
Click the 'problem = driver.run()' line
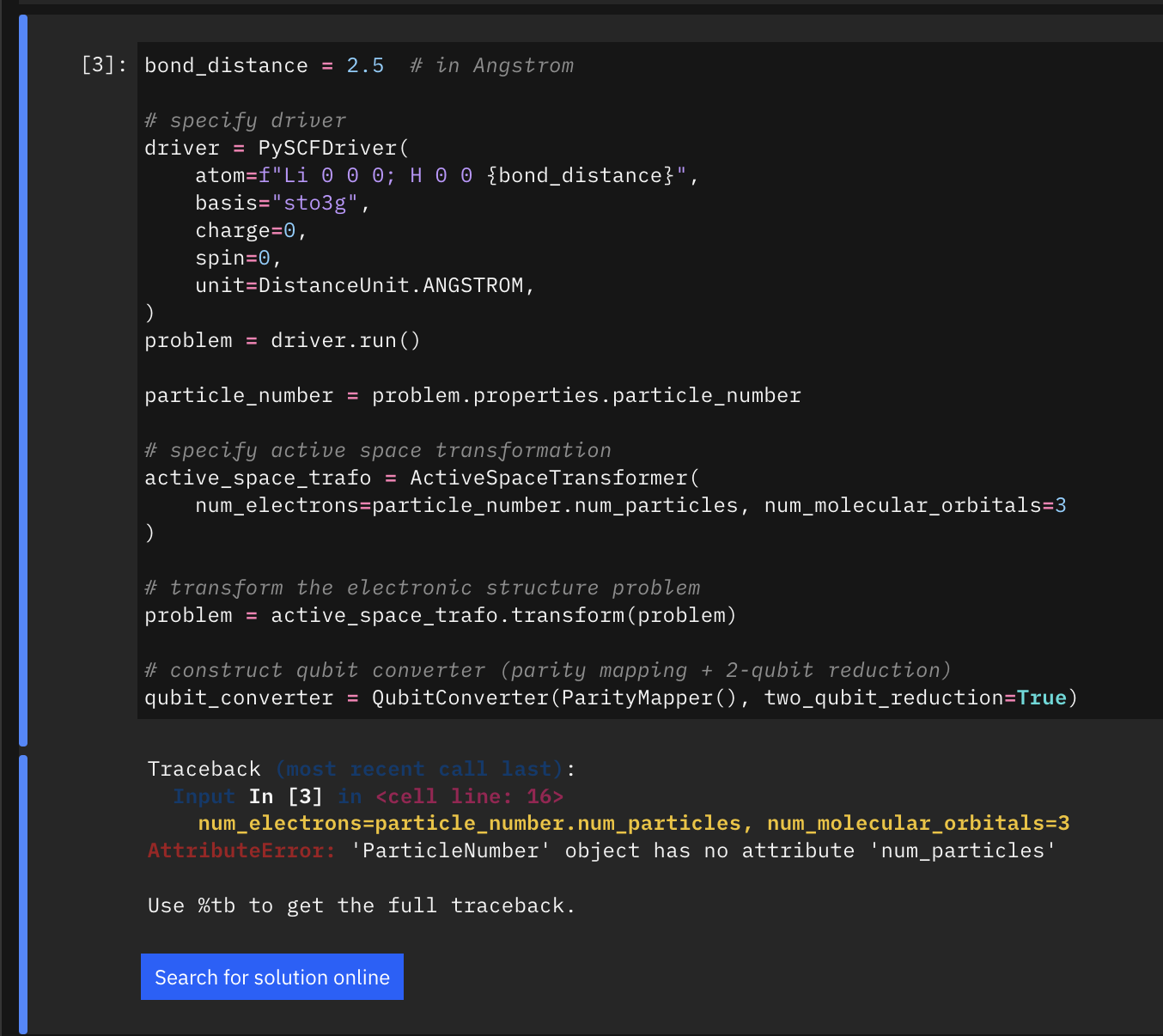tap(283, 340)
